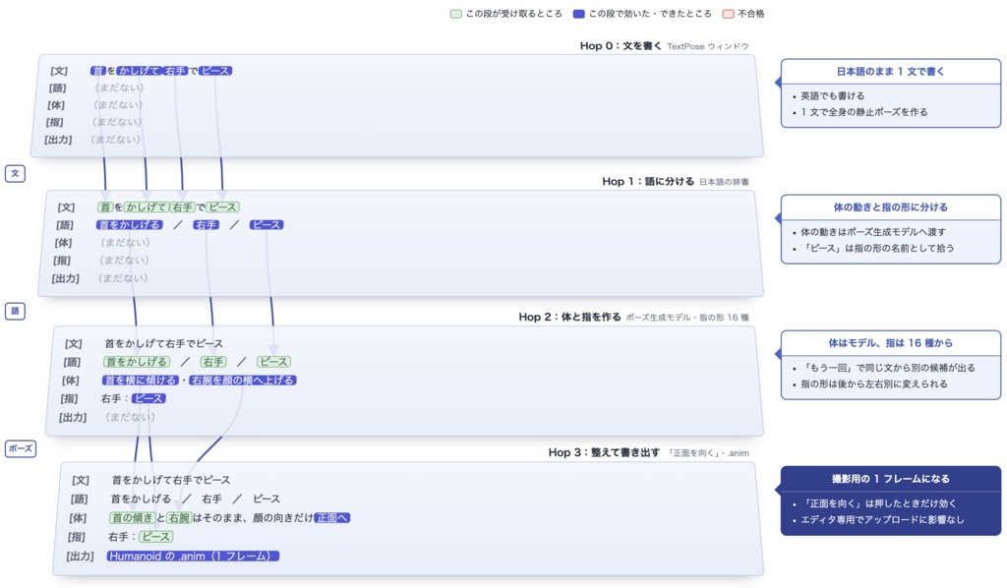Open the 体はモデル、指は 16 種から card
Image resolution: width=1007 pixels, height=588 pixels.
(890, 365)
